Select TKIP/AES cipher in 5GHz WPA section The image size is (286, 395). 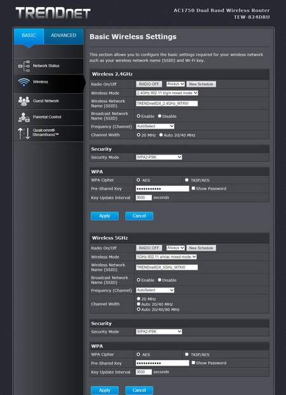187,354
